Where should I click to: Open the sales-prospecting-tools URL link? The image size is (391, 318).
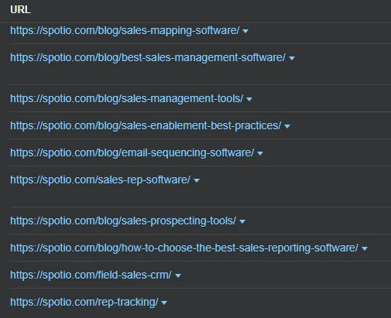click(123, 221)
